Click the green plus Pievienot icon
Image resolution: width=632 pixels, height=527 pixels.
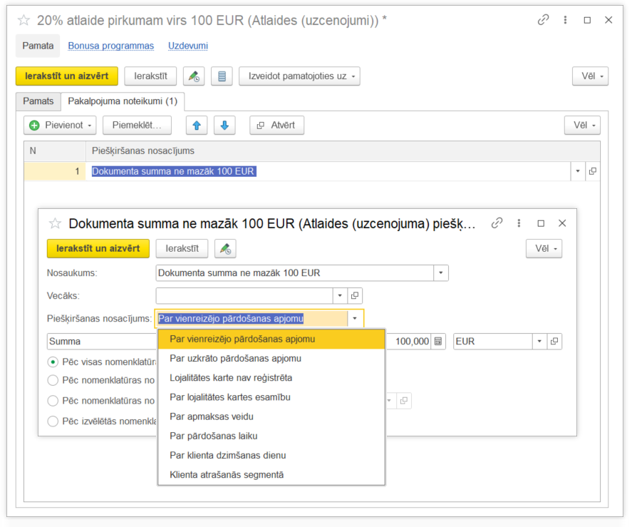click(x=35, y=125)
